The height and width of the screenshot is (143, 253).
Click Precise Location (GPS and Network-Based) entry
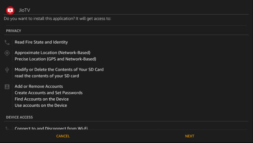(x=55, y=59)
